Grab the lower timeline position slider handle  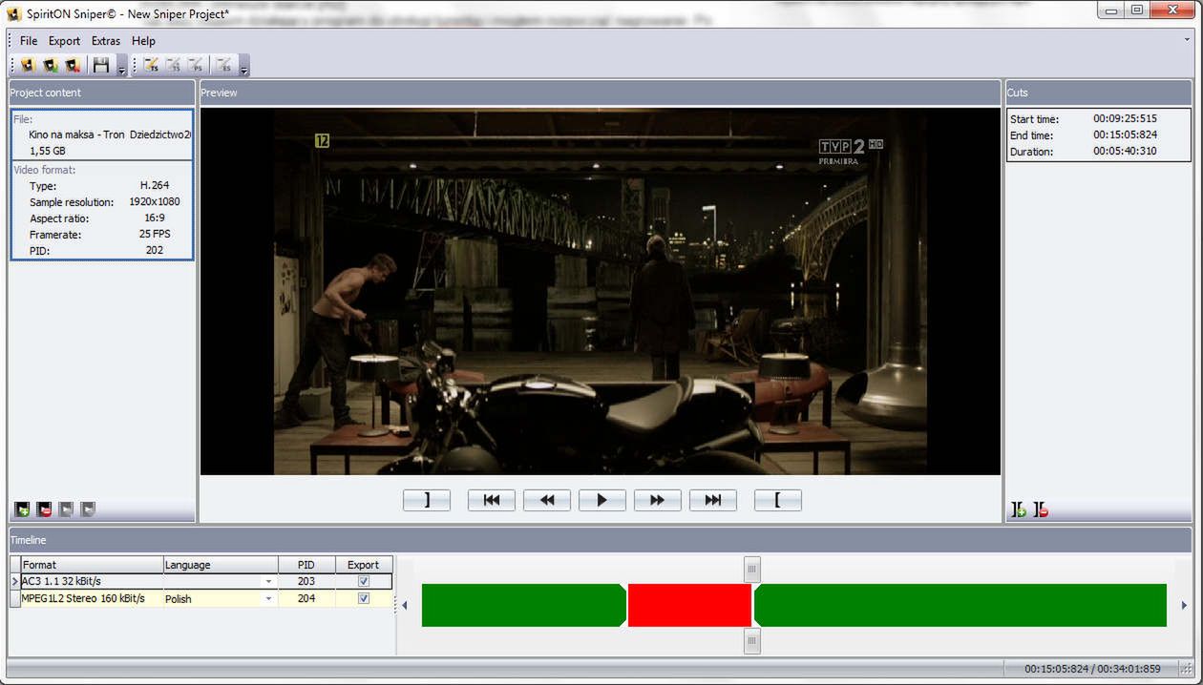coord(751,641)
